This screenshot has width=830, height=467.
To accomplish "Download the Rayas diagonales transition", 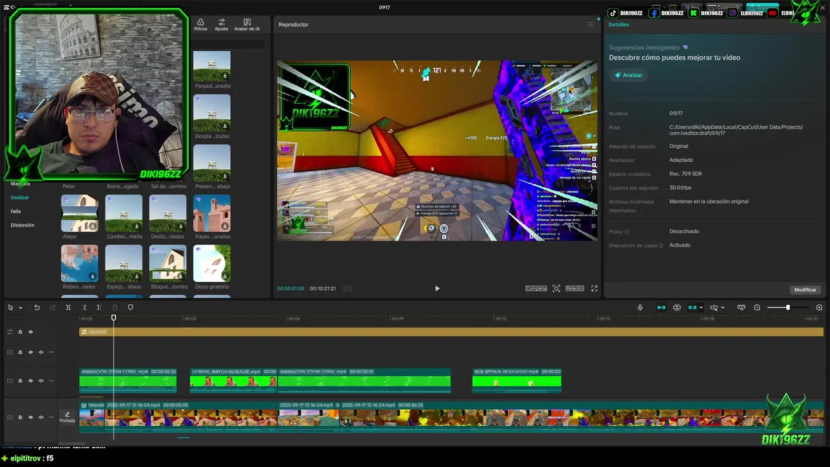I will pos(224,226).
